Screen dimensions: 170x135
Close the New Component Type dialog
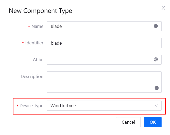pyautogui.click(x=163, y=8)
